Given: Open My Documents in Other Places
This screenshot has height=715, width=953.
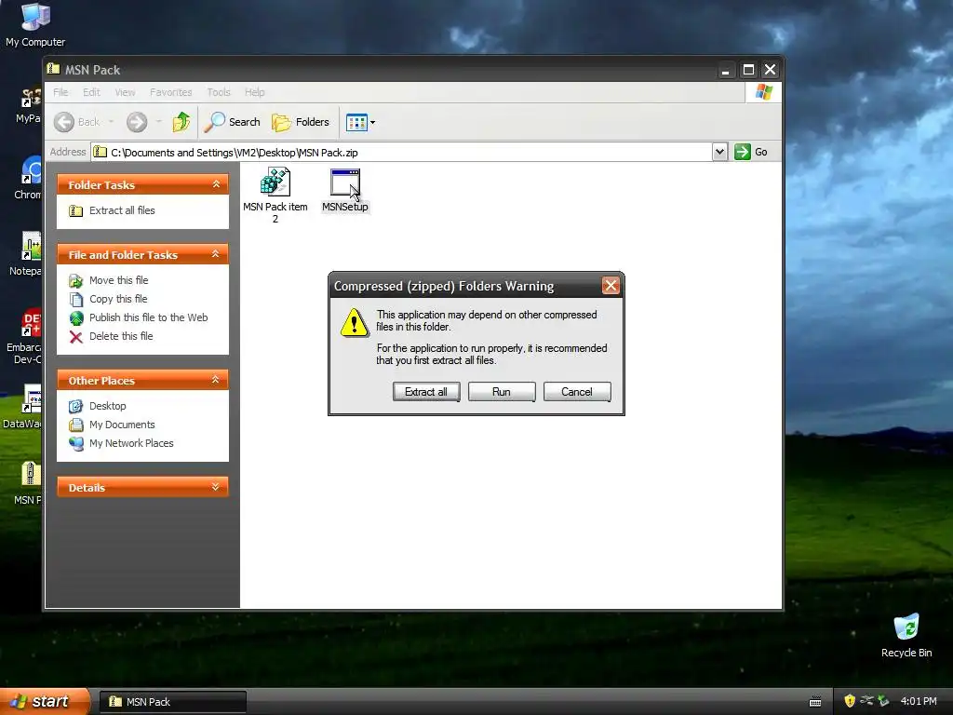Looking at the screenshot, I should point(122,425).
